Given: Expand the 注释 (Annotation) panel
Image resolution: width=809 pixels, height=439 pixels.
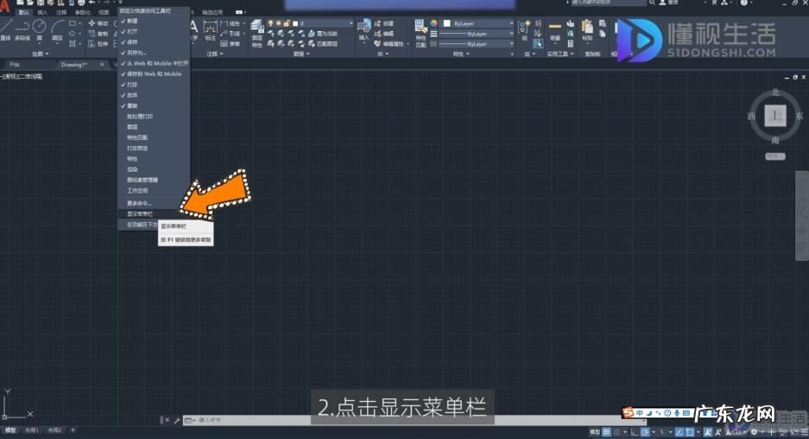Looking at the screenshot, I should (215, 54).
